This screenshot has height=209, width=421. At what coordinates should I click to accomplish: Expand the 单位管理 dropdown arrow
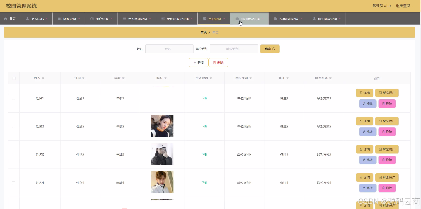(x=224, y=18)
